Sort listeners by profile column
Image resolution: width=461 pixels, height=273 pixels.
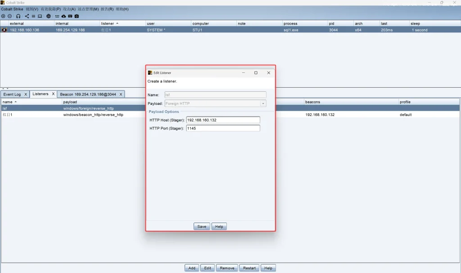[429, 102]
